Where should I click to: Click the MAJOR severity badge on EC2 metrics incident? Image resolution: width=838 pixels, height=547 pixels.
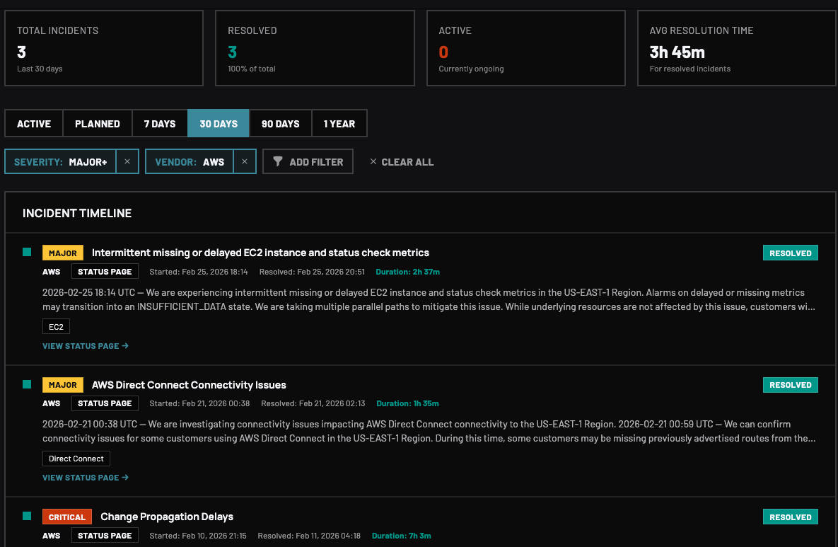pyautogui.click(x=62, y=252)
